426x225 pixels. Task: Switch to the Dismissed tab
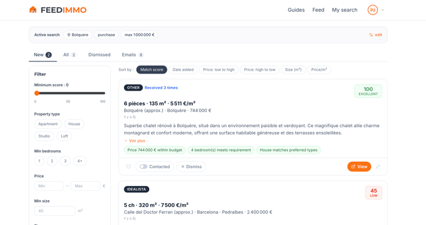[x=99, y=55]
